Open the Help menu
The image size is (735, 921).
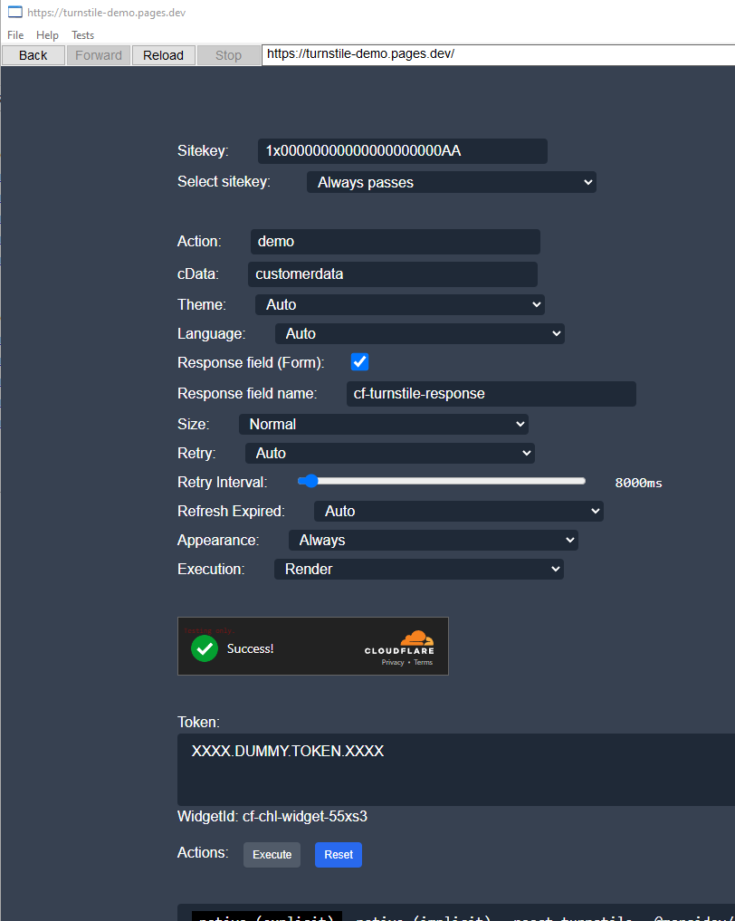[47, 34]
